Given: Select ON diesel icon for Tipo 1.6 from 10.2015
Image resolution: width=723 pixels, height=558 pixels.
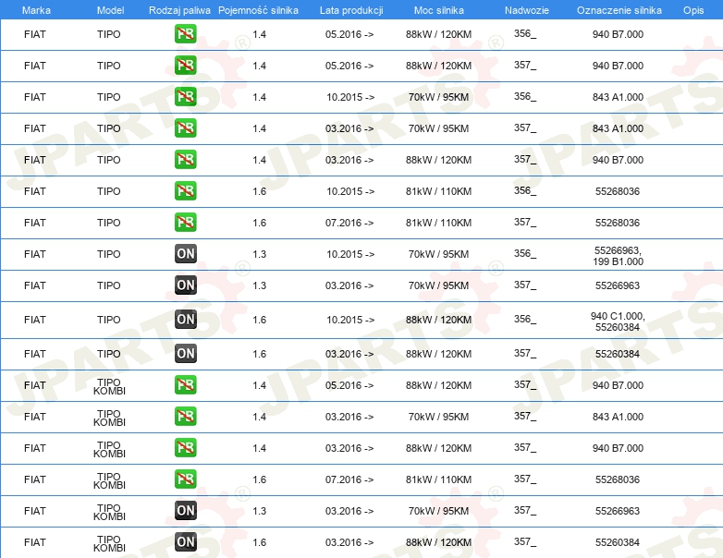Looking at the screenshot, I should tap(185, 320).
